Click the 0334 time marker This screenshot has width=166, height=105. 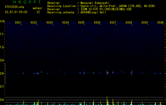65,23
